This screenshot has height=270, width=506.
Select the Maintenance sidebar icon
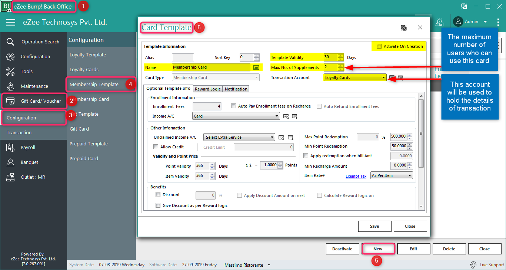pyautogui.click(x=10, y=86)
